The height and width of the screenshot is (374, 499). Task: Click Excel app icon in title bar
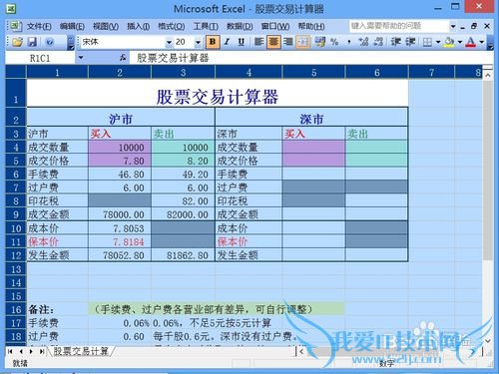tap(11, 8)
